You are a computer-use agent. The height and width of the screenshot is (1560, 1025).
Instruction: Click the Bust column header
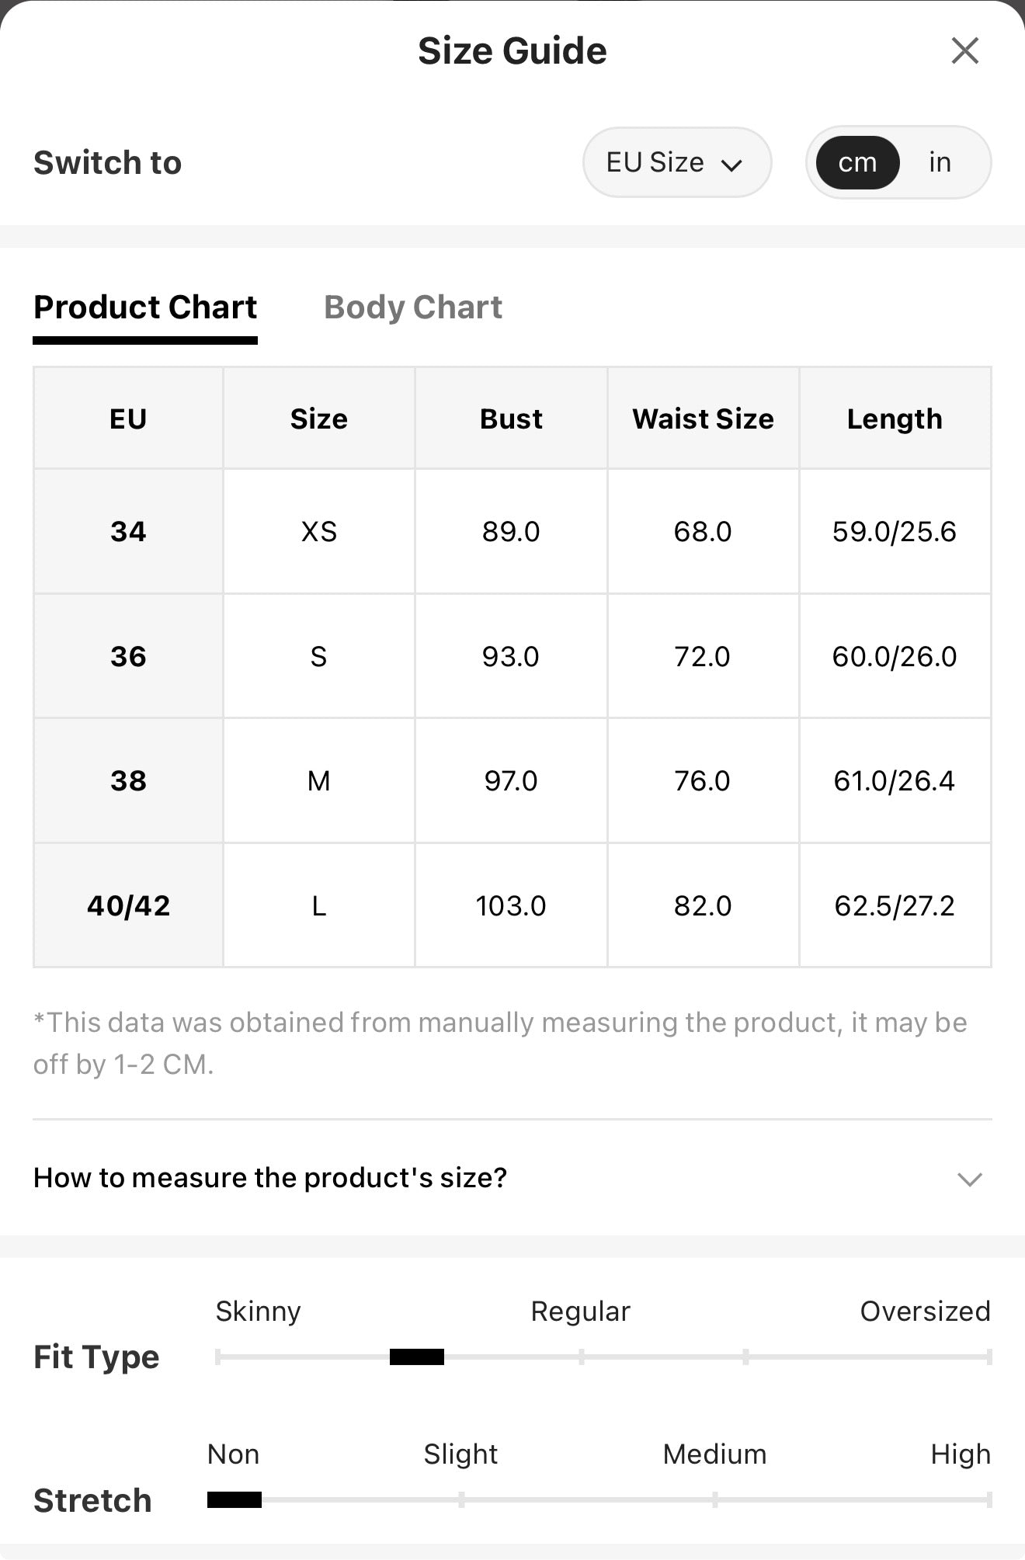click(511, 419)
